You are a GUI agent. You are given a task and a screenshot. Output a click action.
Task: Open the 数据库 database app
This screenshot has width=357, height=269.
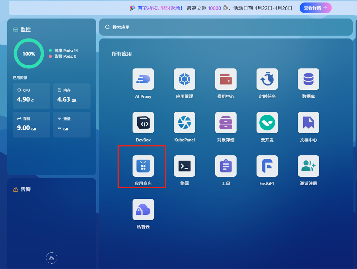309,79
